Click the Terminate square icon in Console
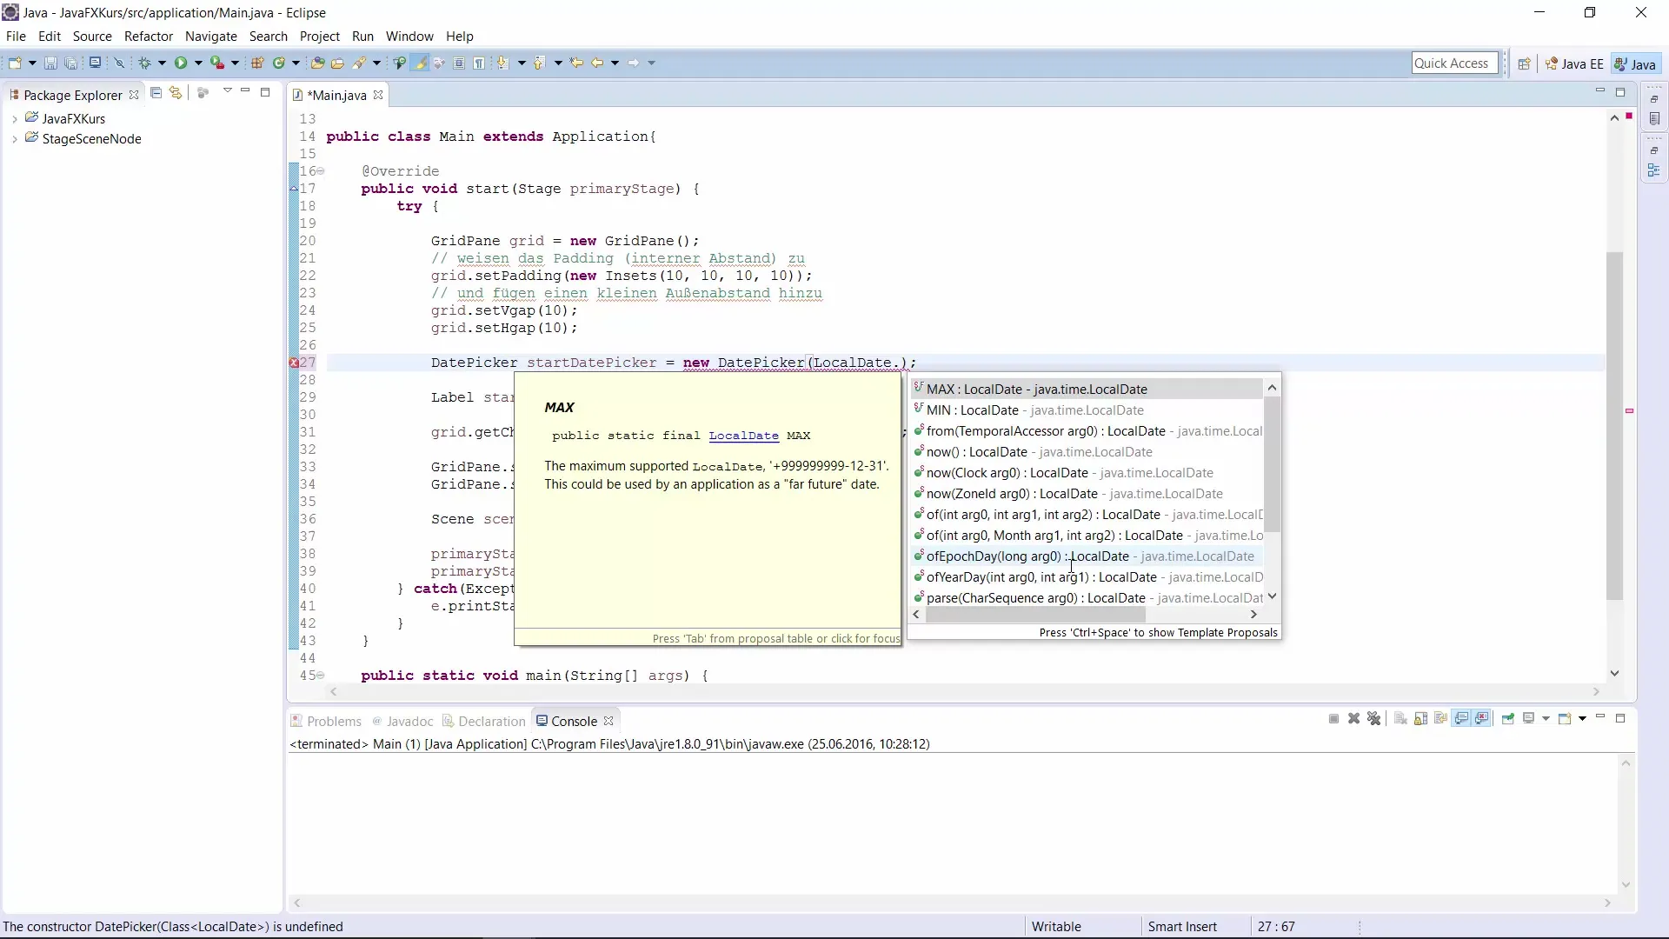The height and width of the screenshot is (939, 1669). (1333, 718)
